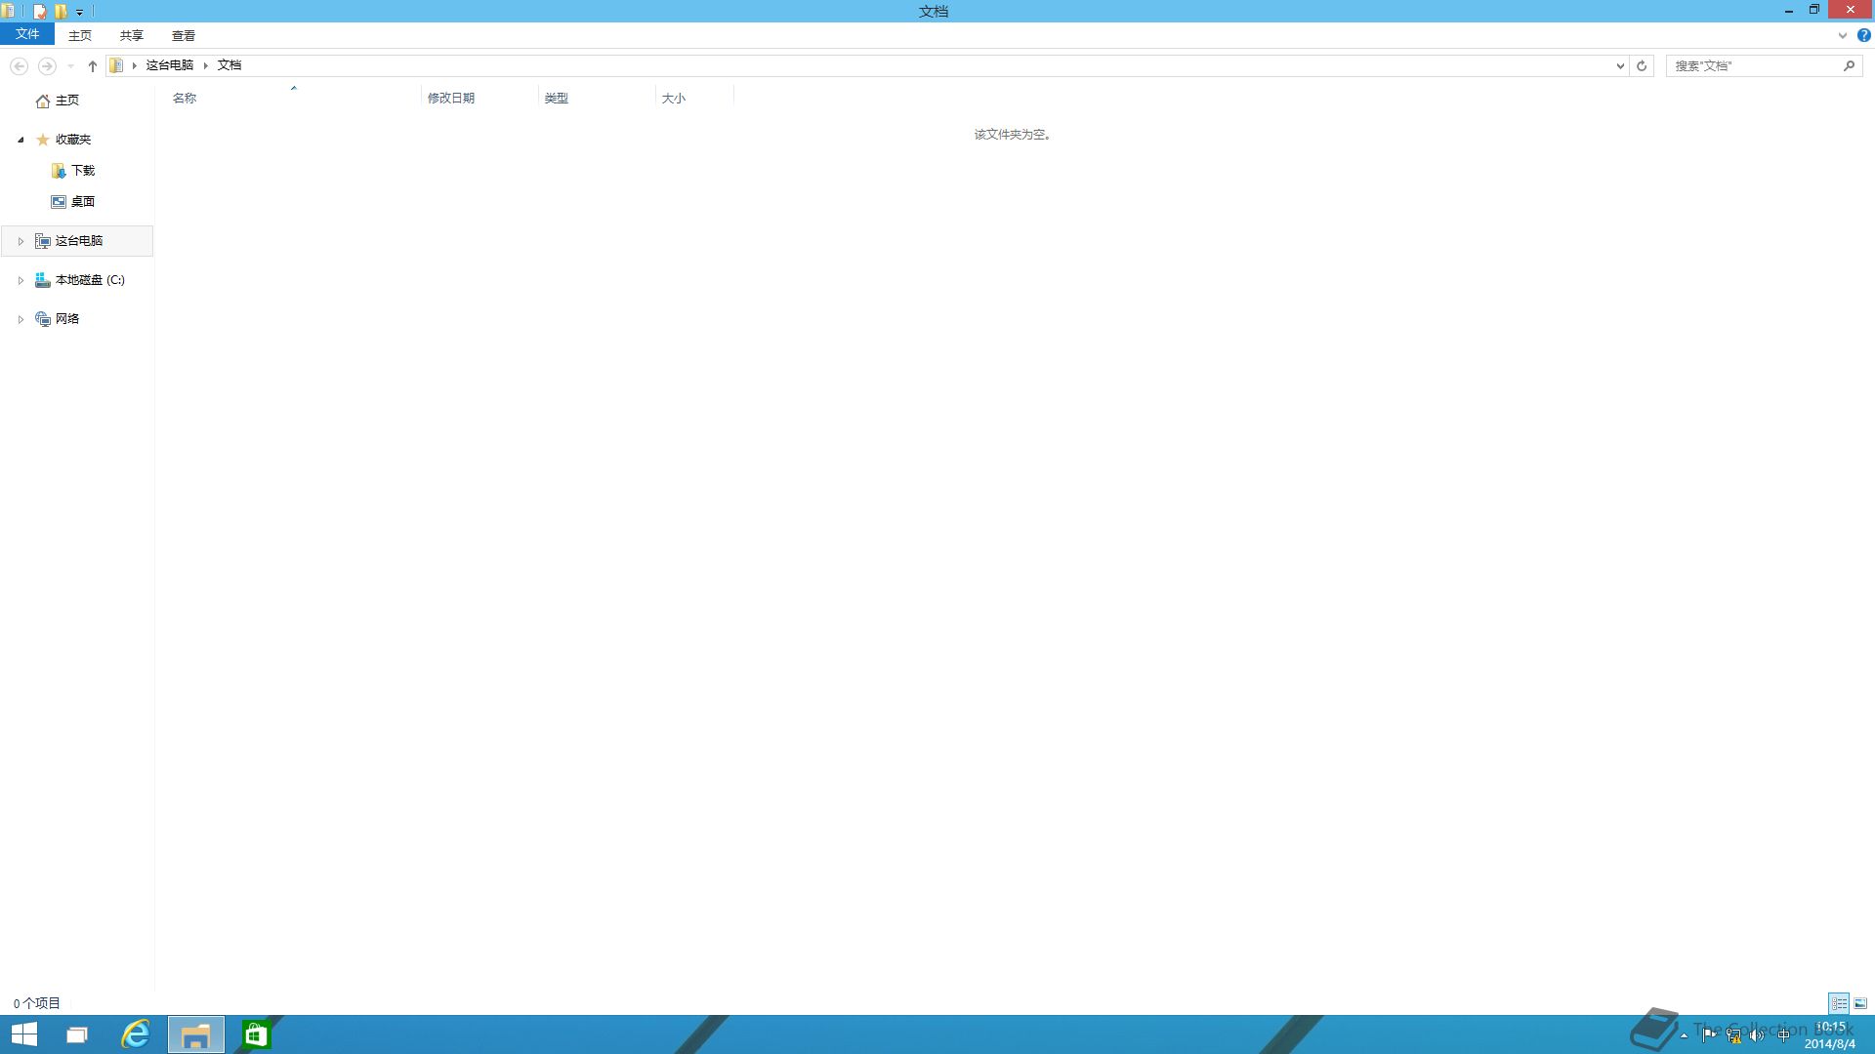The width and height of the screenshot is (1875, 1054).
Task: Select 这台电脑 in the navigation pane
Action: 79,241
